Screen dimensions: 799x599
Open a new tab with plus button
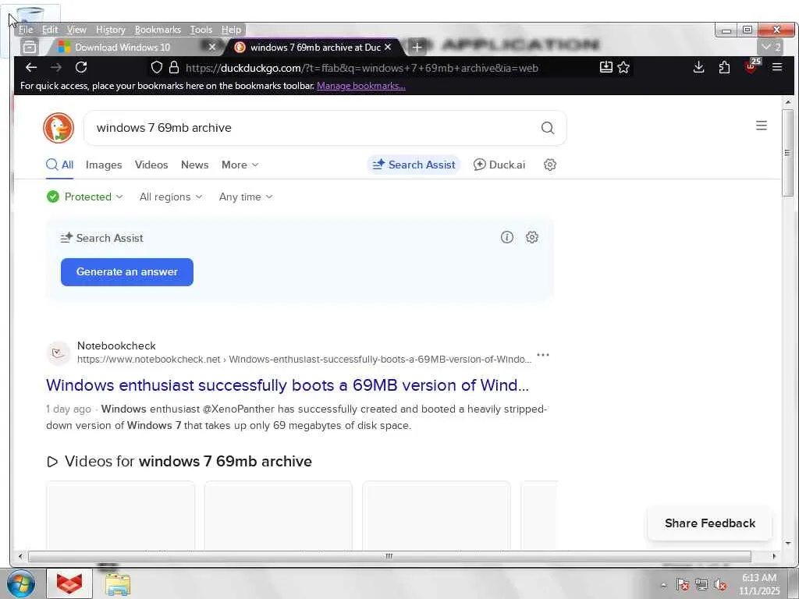pyautogui.click(x=417, y=48)
